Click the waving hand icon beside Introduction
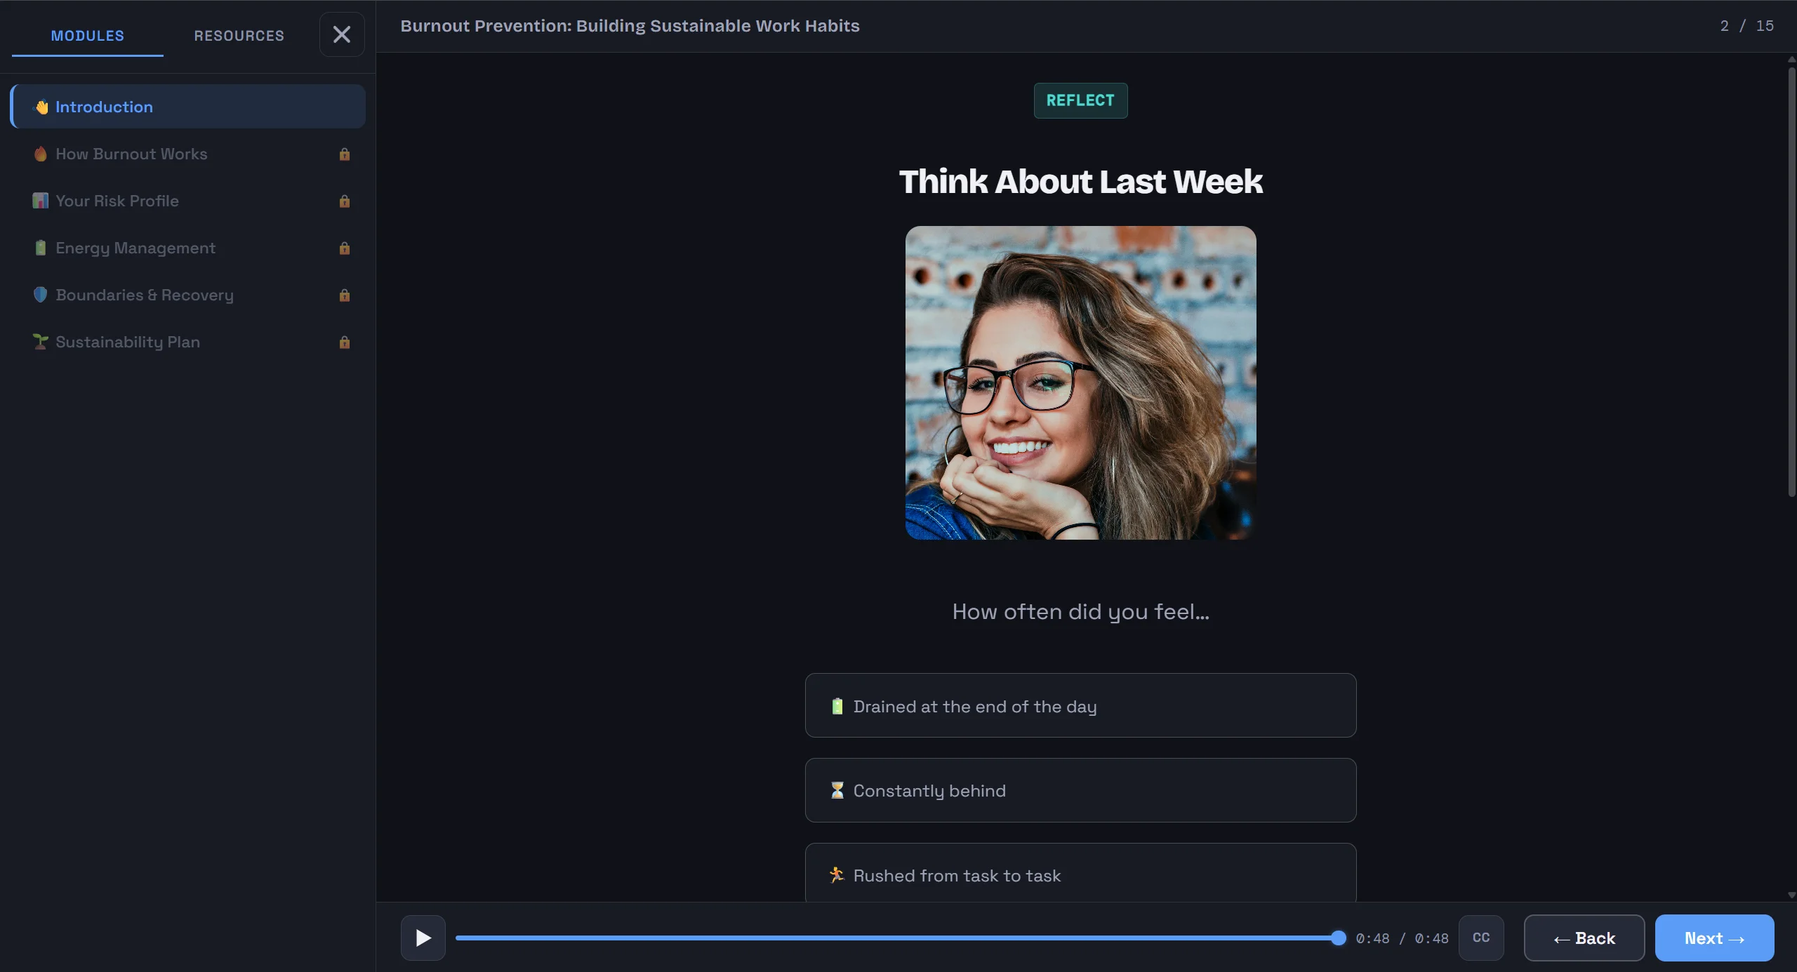The width and height of the screenshot is (1797, 972). point(41,107)
